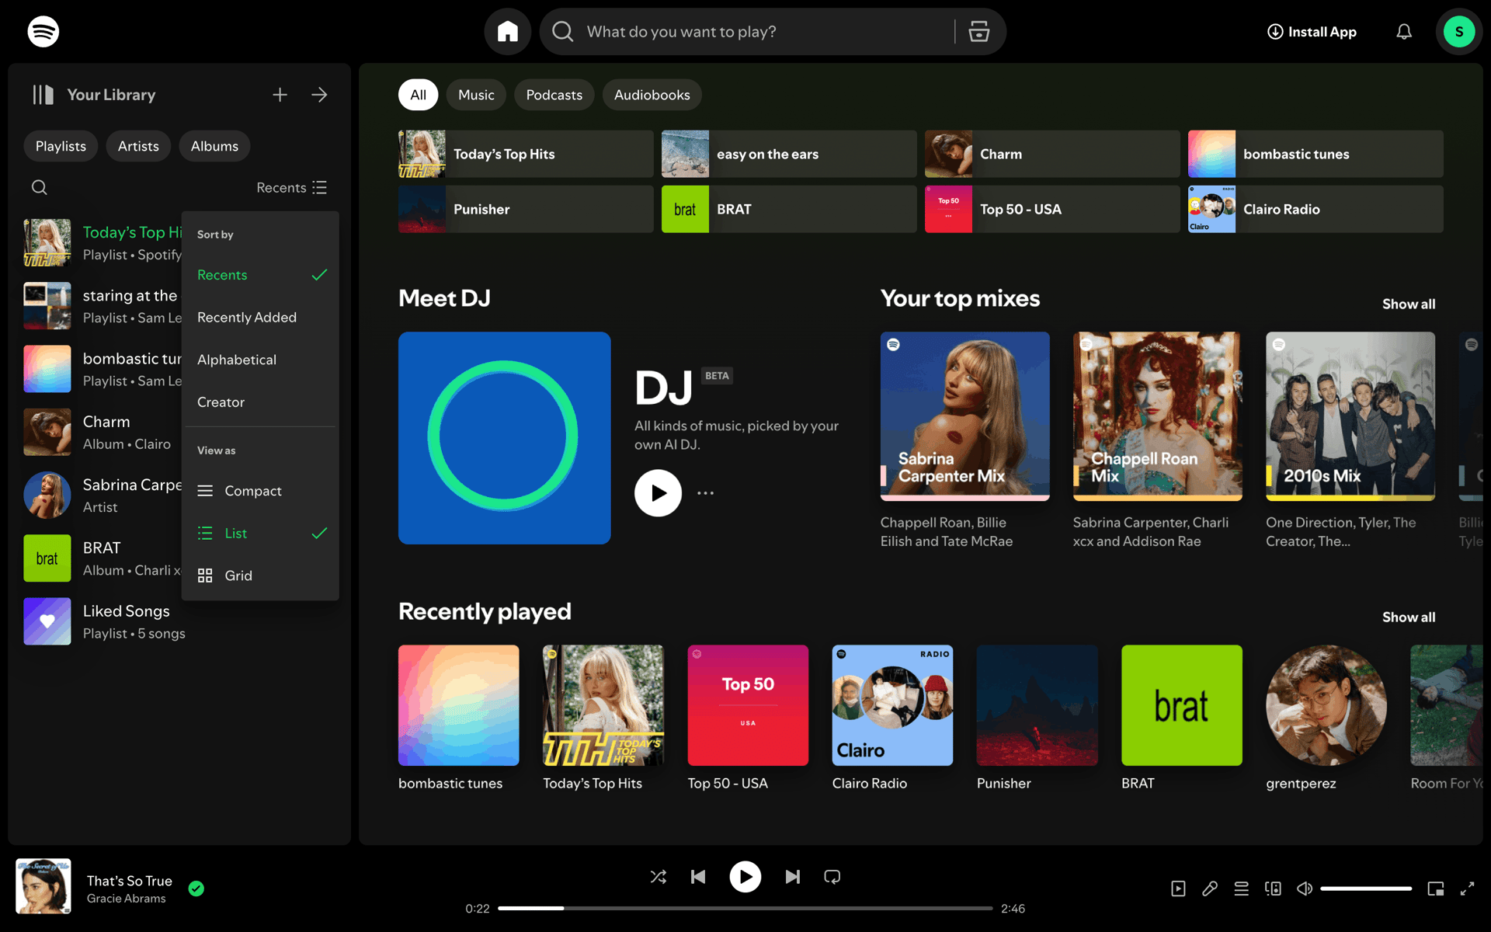
Task: Click the Spotify logo
Action: pos(43,32)
